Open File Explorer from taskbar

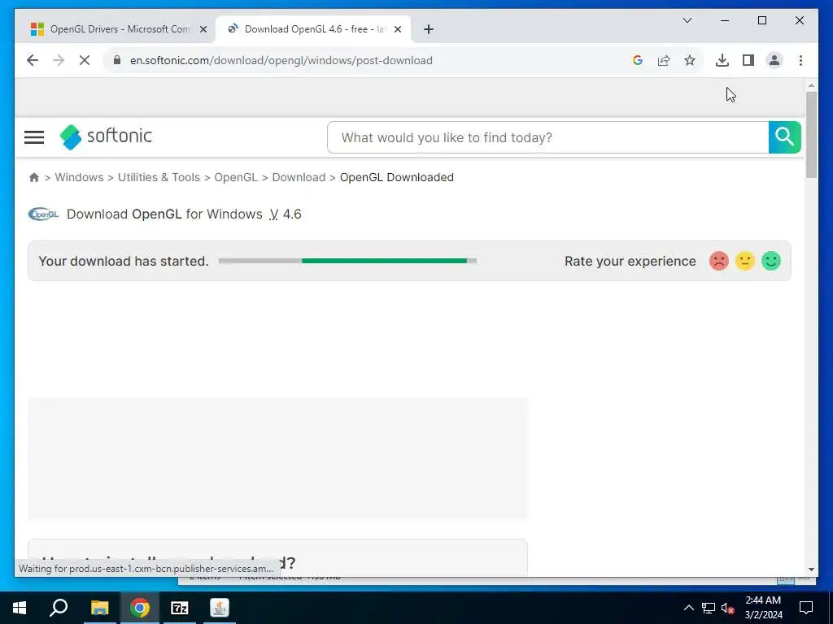(x=99, y=608)
